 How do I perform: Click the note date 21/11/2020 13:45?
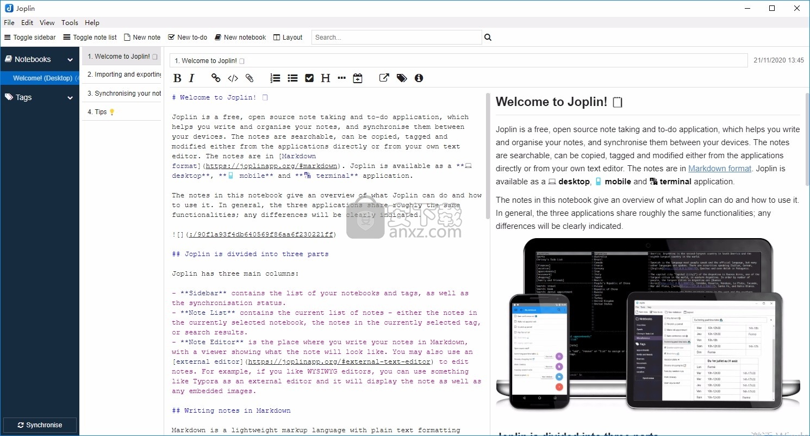pyautogui.click(x=778, y=60)
